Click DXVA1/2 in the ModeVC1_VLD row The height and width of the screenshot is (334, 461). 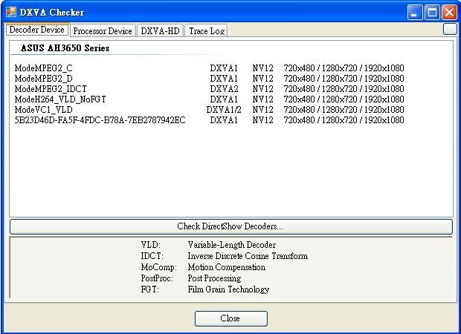click(224, 109)
